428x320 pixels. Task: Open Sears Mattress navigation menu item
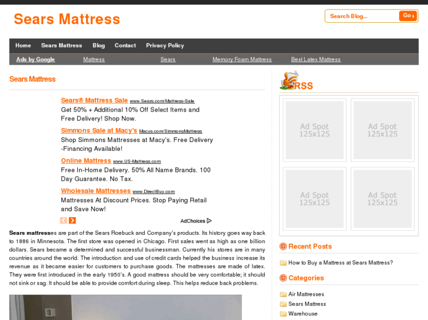(x=62, y=45)
